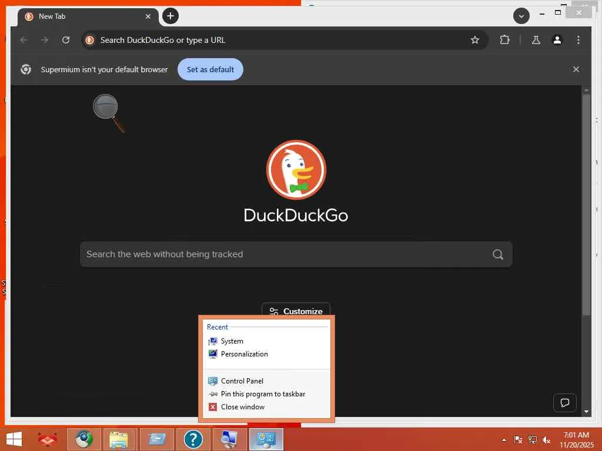Open the clock showing 7:01 AM
Screen dimensions: 602x451
coord(576,440)
